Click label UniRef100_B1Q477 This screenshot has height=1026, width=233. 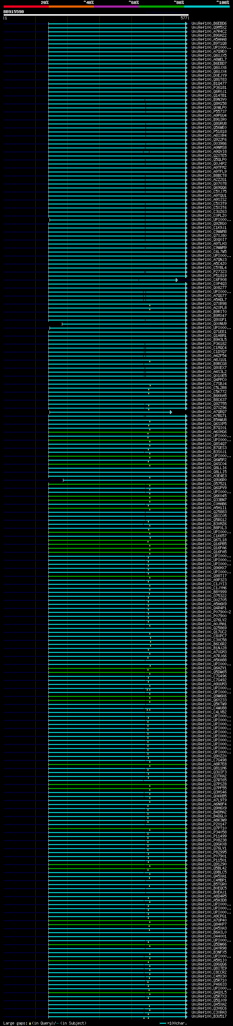point(209,83)
